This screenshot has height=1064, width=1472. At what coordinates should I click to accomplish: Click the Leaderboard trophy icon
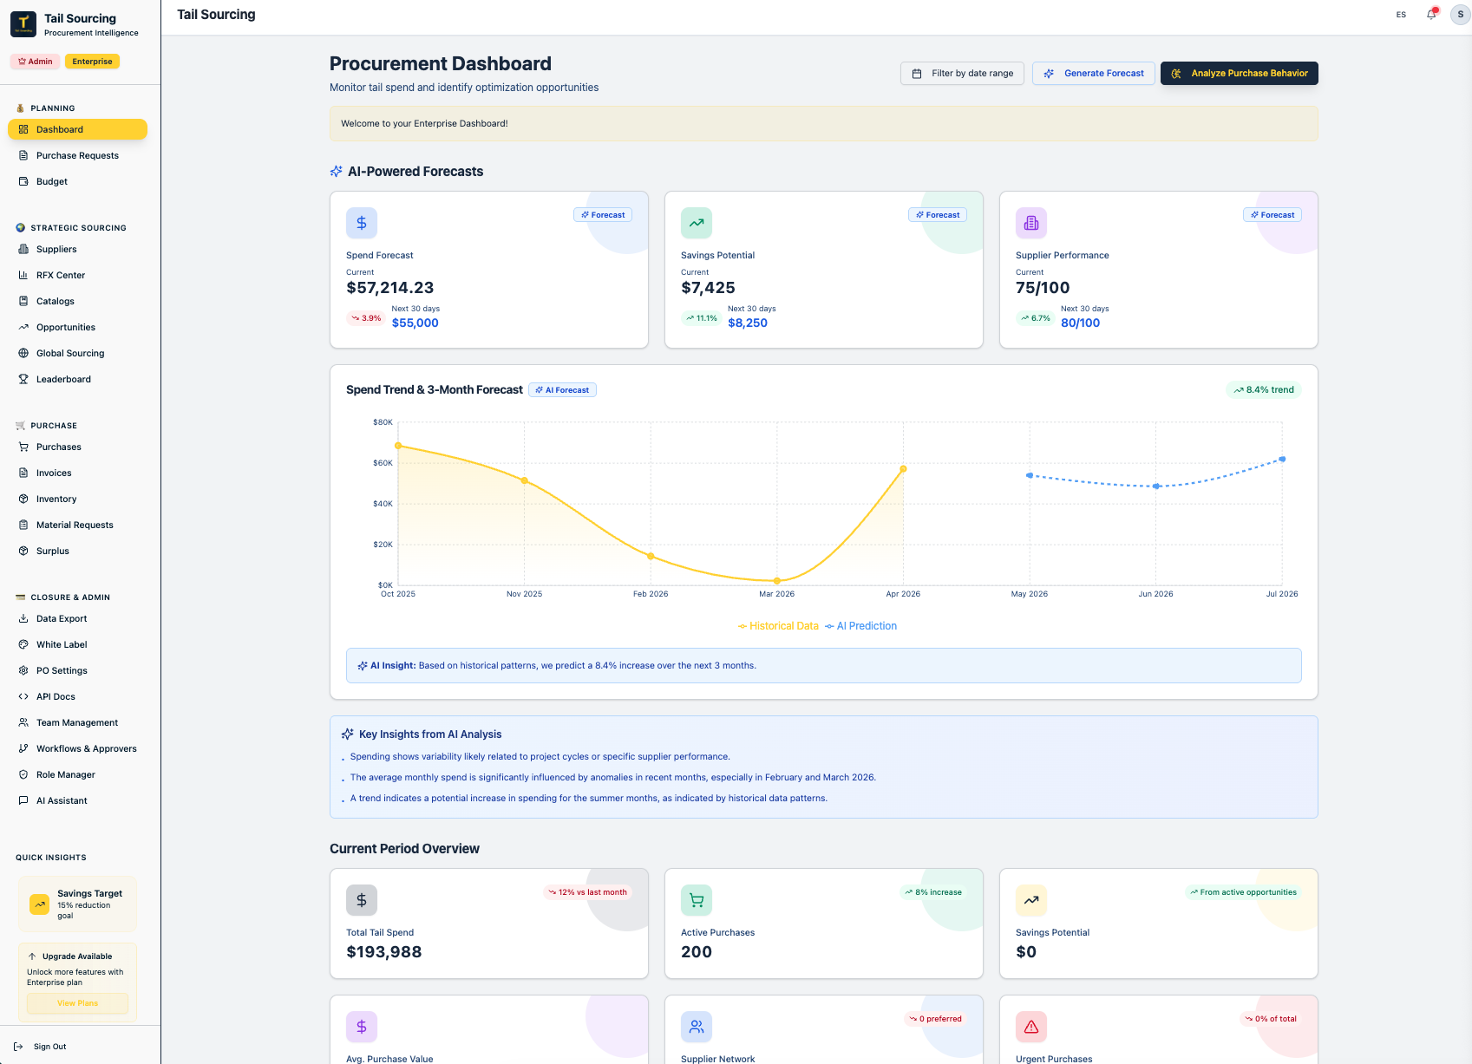coord(23,379)
